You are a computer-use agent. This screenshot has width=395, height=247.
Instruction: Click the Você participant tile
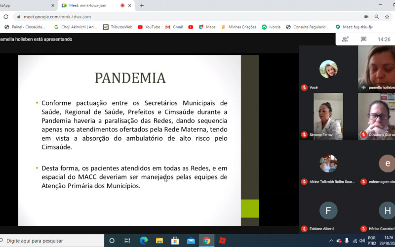tap(328, 69)
